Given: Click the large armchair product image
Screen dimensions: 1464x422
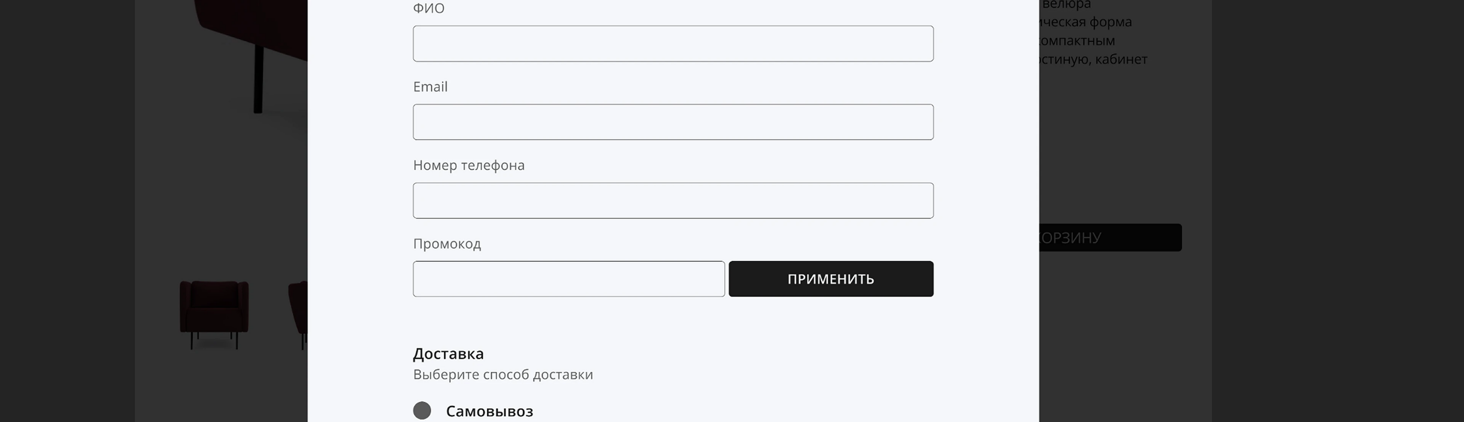Looking at the screenshot, I should click(x=256, y=51).
